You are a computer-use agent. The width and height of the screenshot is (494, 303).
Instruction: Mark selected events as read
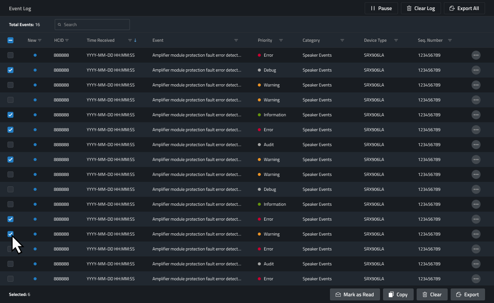(x=355, y=294)
